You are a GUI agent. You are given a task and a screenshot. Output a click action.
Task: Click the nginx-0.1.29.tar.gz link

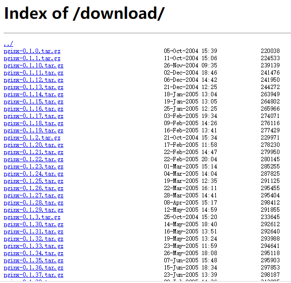point(33,210)
